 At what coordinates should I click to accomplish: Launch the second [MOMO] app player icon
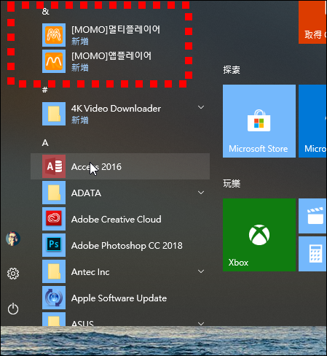[54, 61]
